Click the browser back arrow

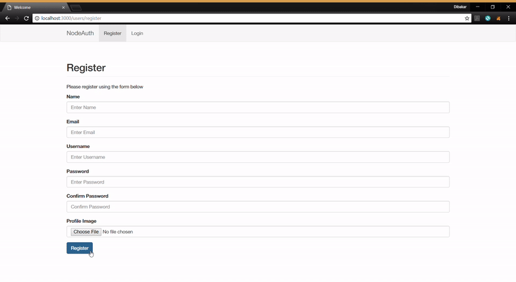(x=7, y=19)
